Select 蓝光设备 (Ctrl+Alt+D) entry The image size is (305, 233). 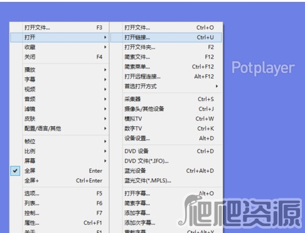coord(166,171)
